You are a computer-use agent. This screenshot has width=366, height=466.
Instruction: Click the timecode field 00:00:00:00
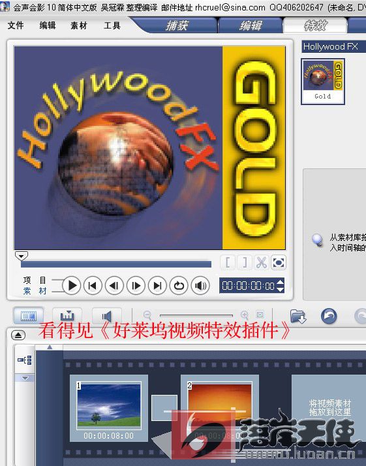pos(248,286)
